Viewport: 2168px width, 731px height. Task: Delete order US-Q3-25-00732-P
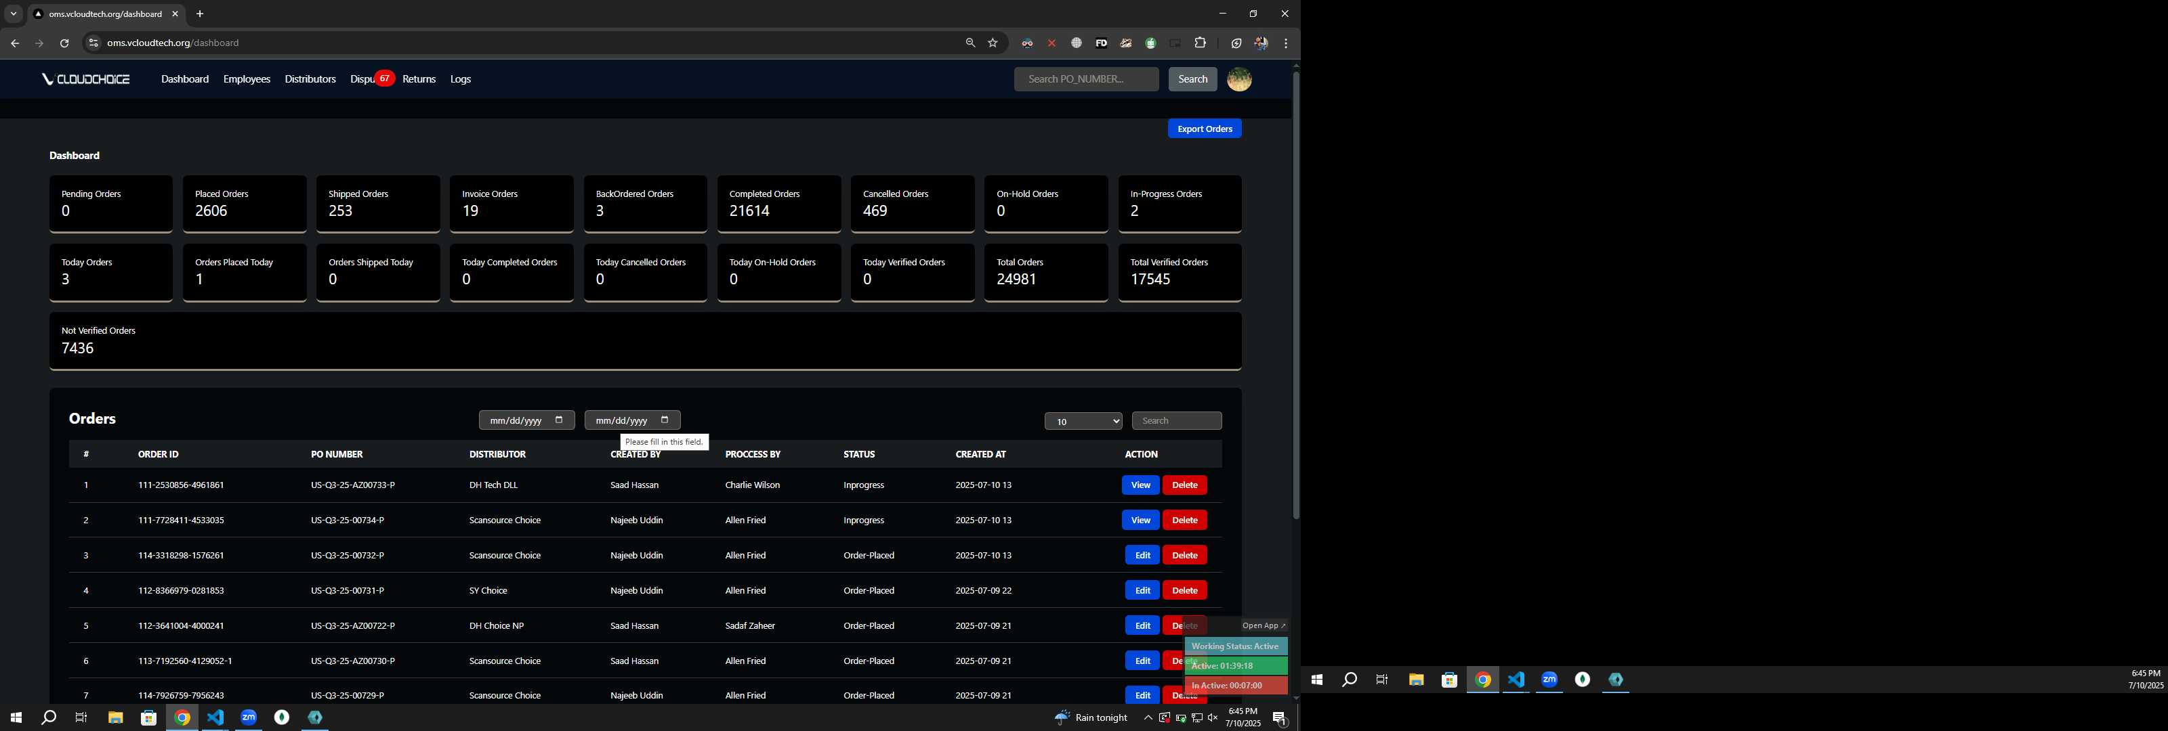pos(1184,555)
